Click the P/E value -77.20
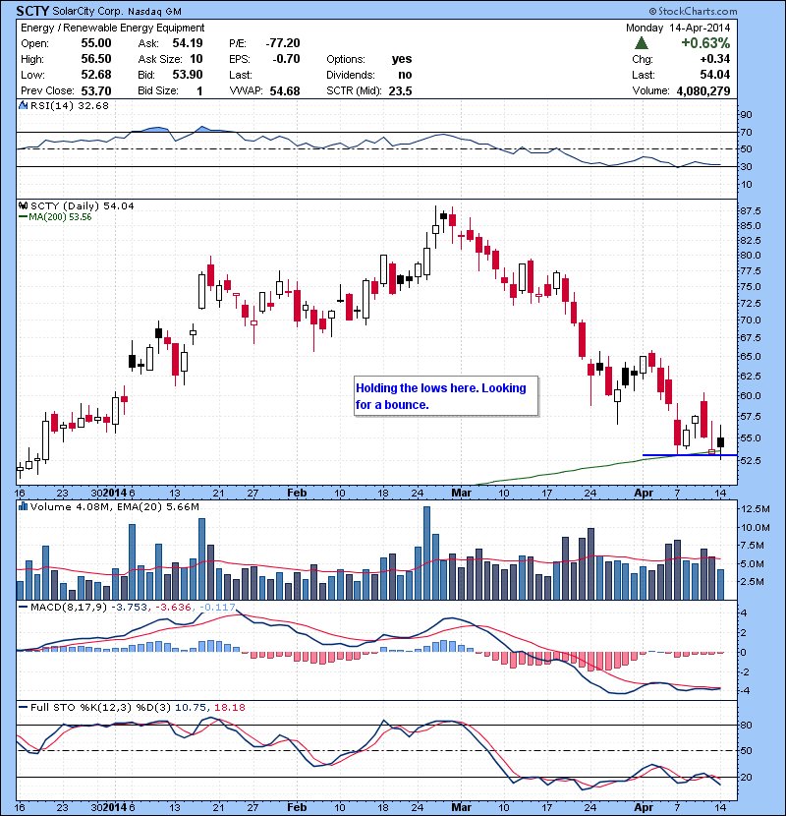This screenshot has width=786, height=816. pos(283,43)
